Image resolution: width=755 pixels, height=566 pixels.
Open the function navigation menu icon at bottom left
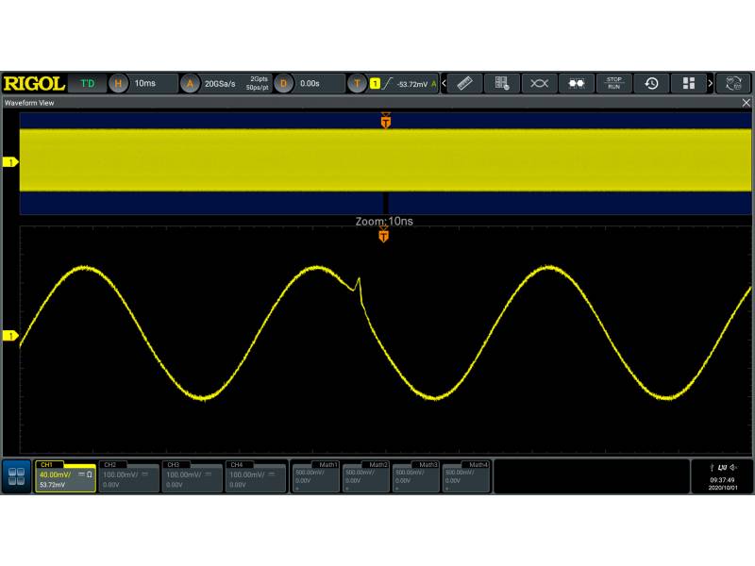(x=16, y=476)
